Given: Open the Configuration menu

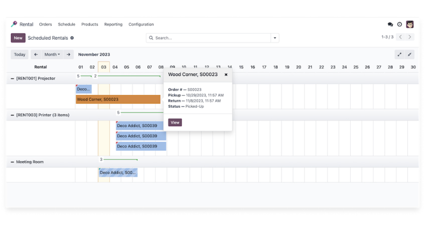Looking at the screenshot, I should 141,24.
